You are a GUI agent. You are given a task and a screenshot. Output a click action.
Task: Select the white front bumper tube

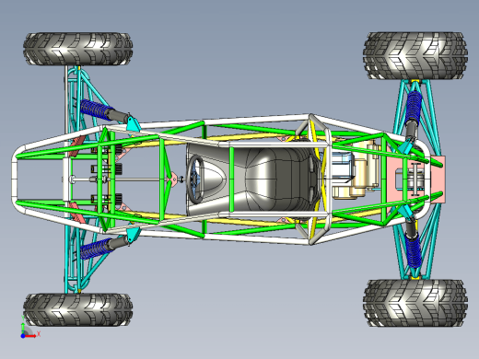tap(14, 179)
